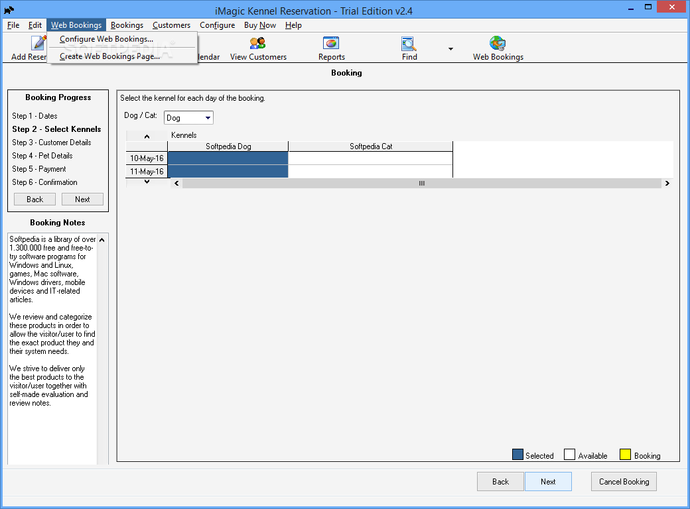Click the kennel grid down arrow
Screen dimensions: 690x509
(147, 182)
